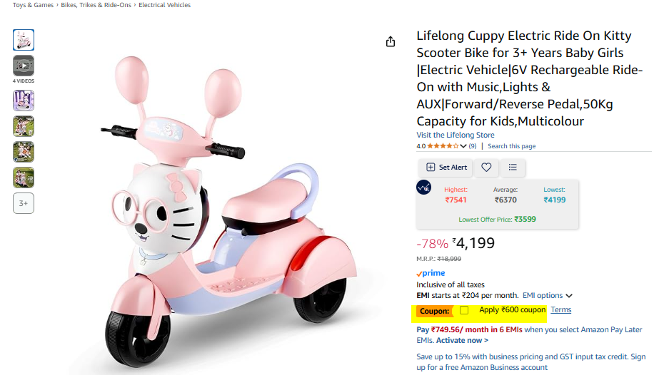659x375 pixels.
Task: Click the price tracker graph icon
Action: click(424, 187)
